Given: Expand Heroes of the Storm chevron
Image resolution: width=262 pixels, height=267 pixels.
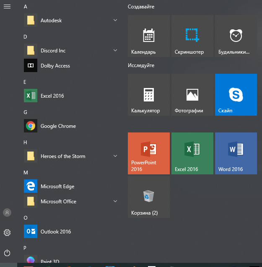Looking at the screenshot, I should tap(115, 156).
